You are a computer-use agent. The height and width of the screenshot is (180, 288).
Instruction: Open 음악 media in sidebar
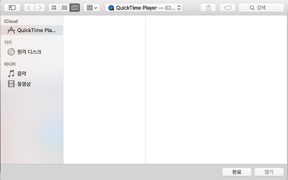click(32, 74)
